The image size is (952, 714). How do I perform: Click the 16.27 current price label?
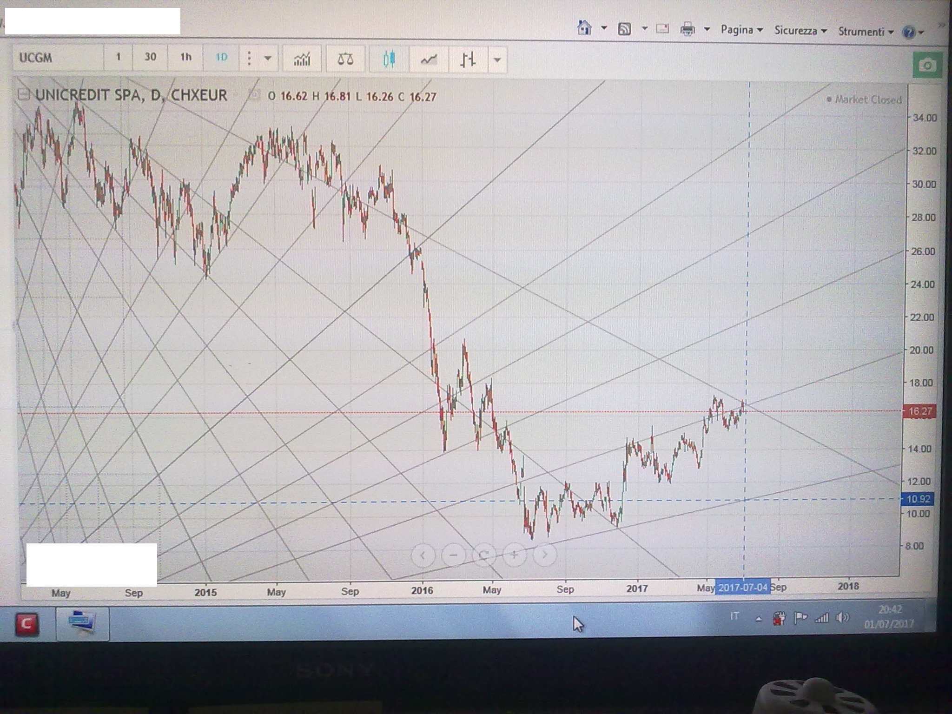click(919, 411)
